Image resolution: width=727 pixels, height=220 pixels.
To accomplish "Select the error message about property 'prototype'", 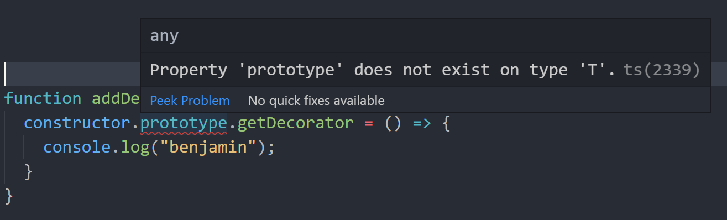I will pyautogui.click(x=383, y=70).
